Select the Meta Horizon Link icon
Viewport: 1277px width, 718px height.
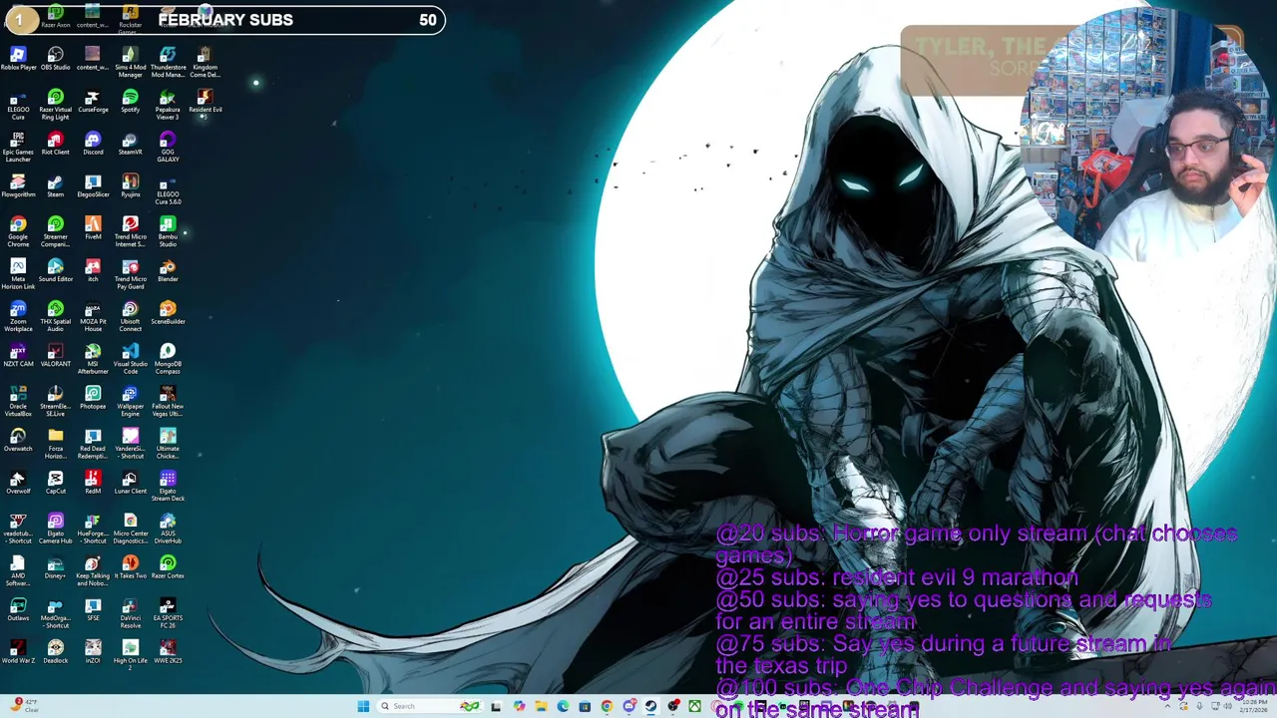pos(18,274)
